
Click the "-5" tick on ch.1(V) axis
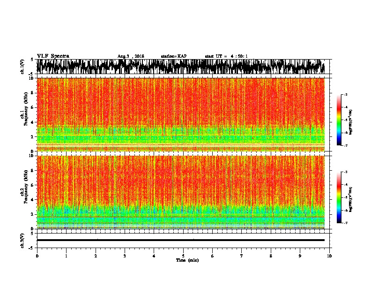point(32,74)
